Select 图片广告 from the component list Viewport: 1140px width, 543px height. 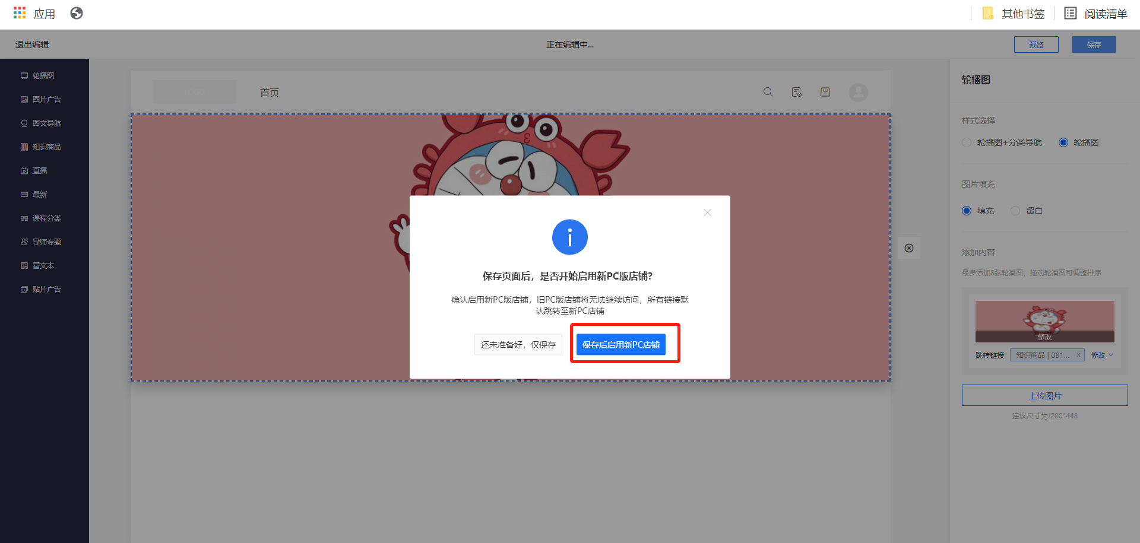pos(41,100)
